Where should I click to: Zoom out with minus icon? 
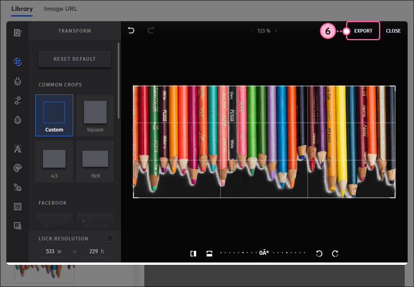tap(252, 31)
